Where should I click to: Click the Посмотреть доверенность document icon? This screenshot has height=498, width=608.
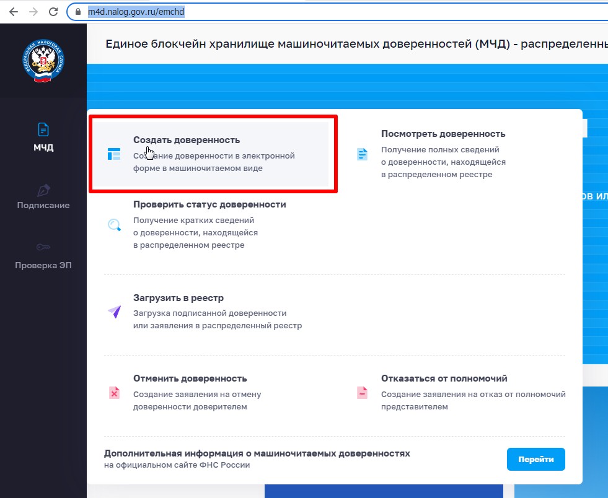click(362, 154)
